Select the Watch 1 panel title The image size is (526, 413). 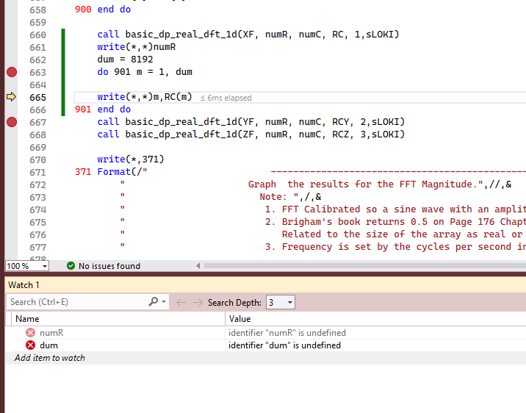coord(24,285)
